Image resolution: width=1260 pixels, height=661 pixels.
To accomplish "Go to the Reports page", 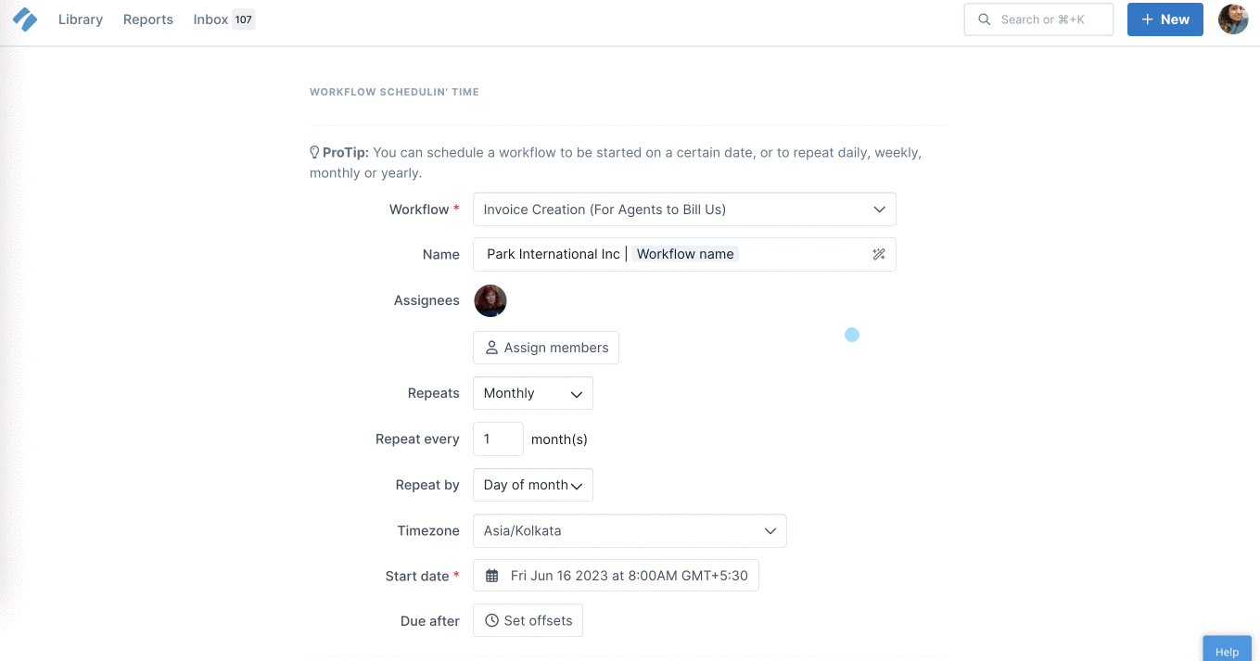I will click(x=148, y=19).
